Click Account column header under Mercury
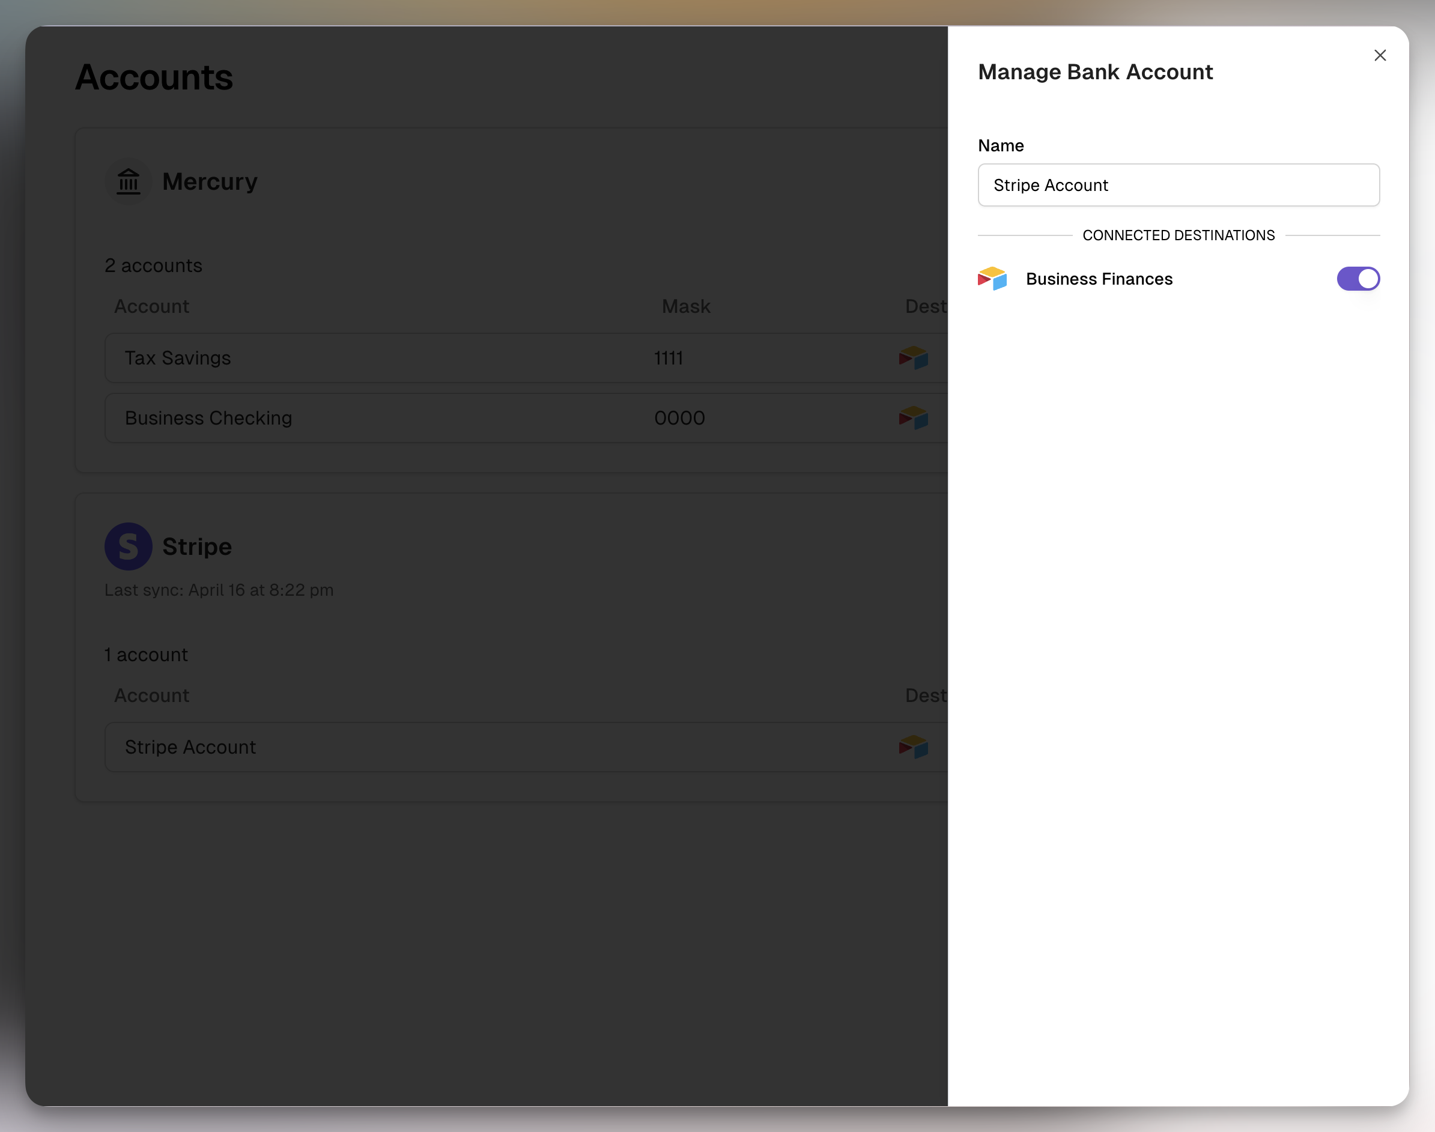Image resolution: width=1435 pixels, height=1132 pixels. coord(152,306)
